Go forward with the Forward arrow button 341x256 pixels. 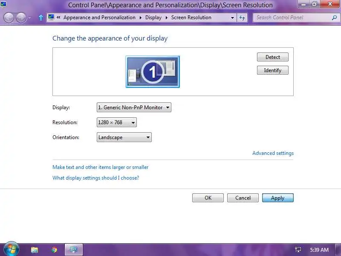(21, 17)
